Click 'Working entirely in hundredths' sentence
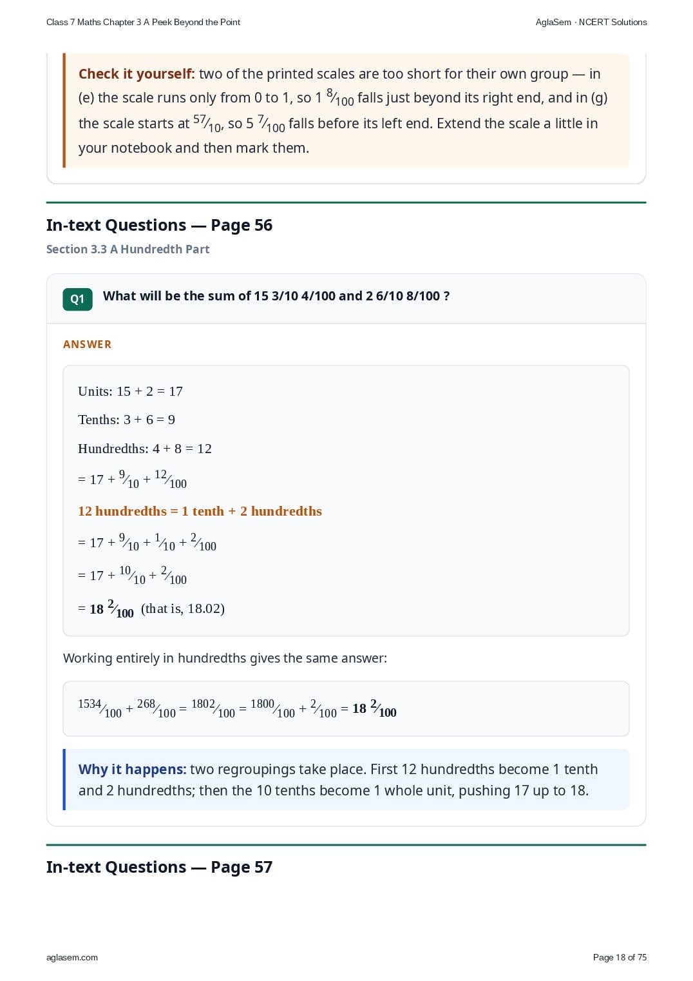 [225, 658]
